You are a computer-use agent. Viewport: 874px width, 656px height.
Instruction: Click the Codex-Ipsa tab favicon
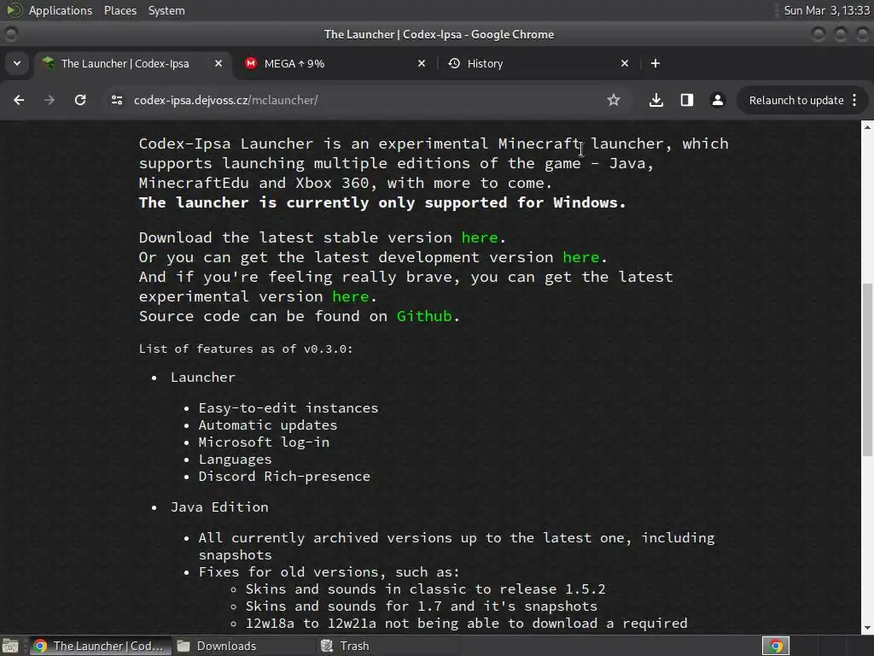click(49, 63)
